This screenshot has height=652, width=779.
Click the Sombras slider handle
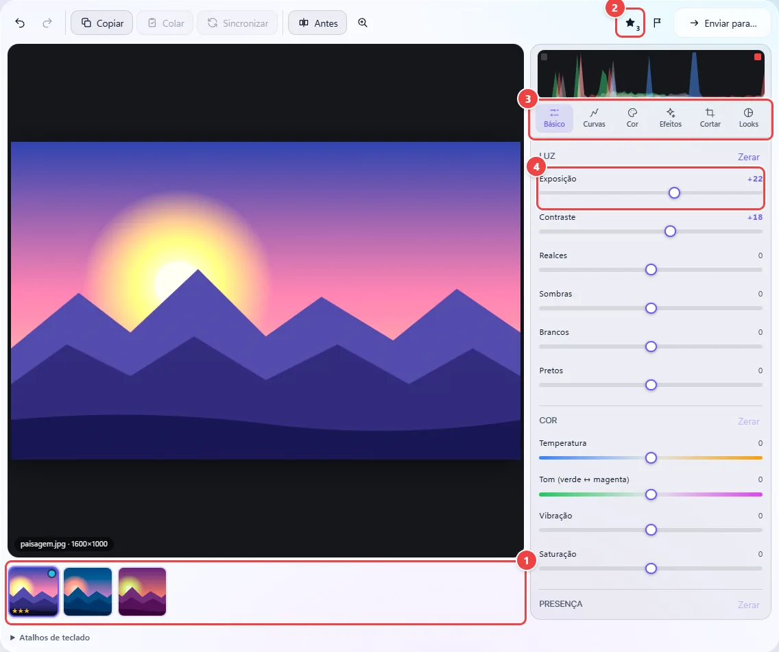click(651, 308)
